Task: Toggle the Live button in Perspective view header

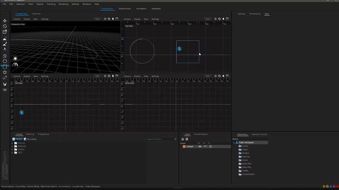Action: pos(97,19)
